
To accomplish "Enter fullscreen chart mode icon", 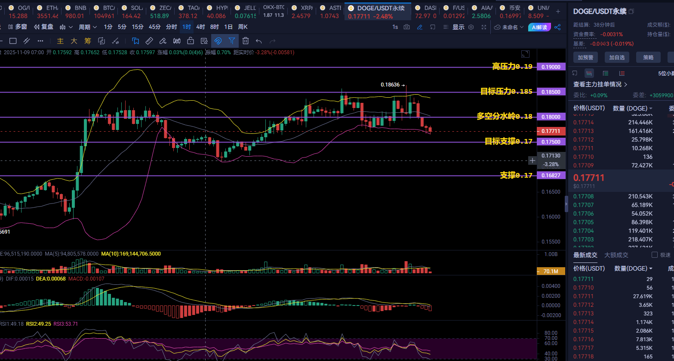I will point(484,27).
